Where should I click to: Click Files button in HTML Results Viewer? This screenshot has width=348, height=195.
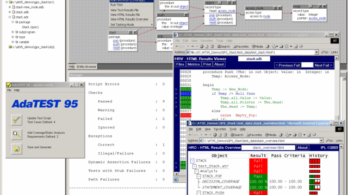180,64
